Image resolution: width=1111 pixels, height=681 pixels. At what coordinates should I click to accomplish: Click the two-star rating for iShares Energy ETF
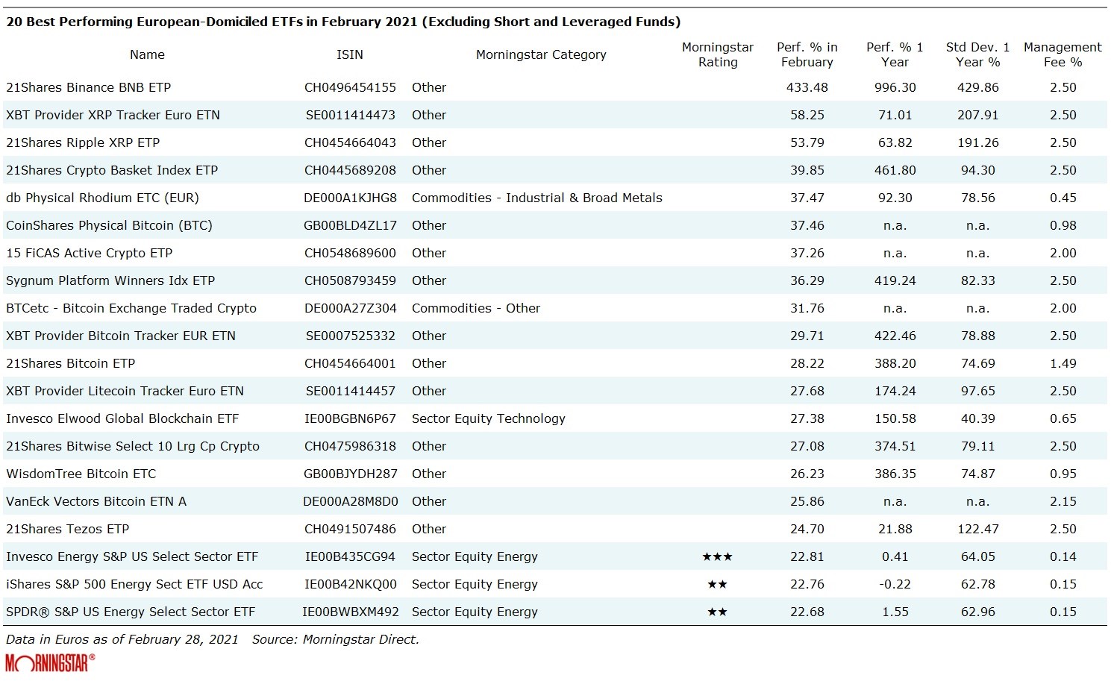coord(717,584)
